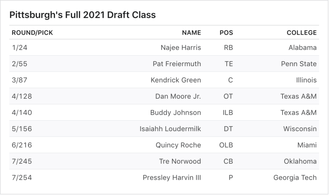Click the Alabama college cell
The height and width of the screenshot is (195, 329).
[302, 48]
